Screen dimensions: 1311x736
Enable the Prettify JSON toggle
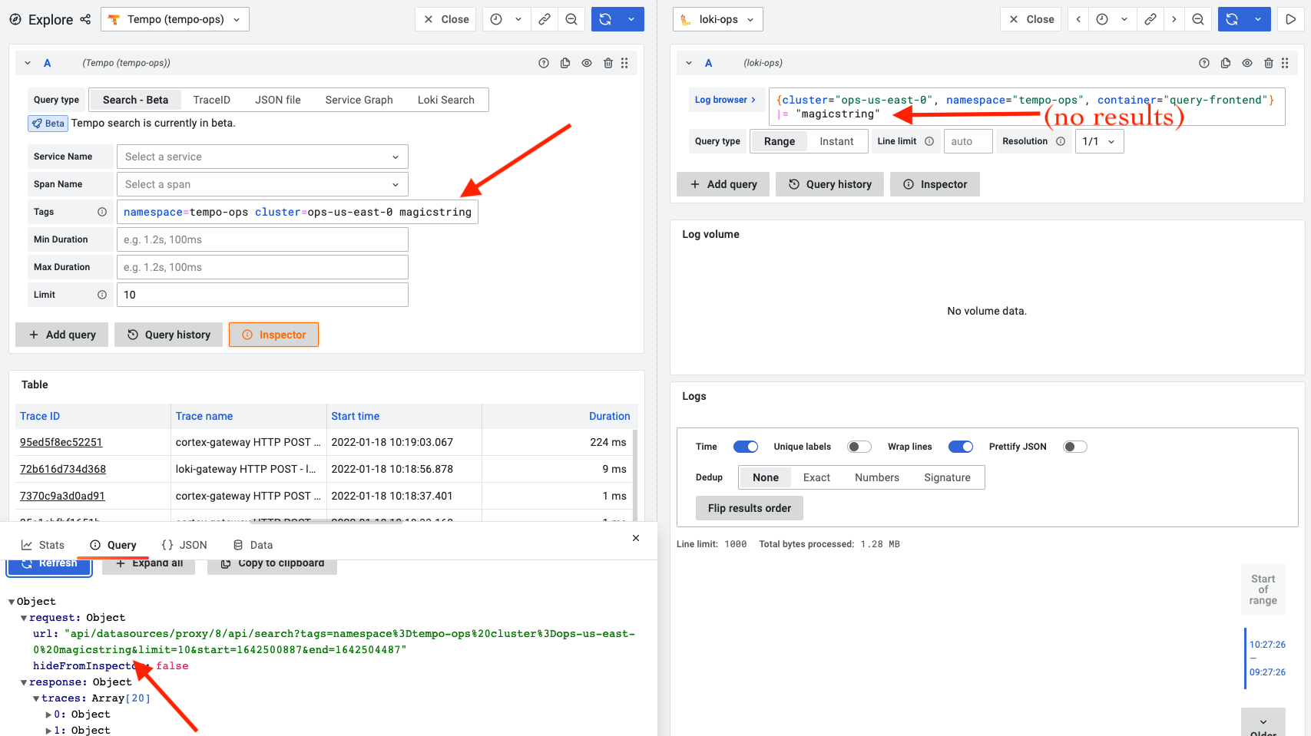click(x=1074, y=446)
